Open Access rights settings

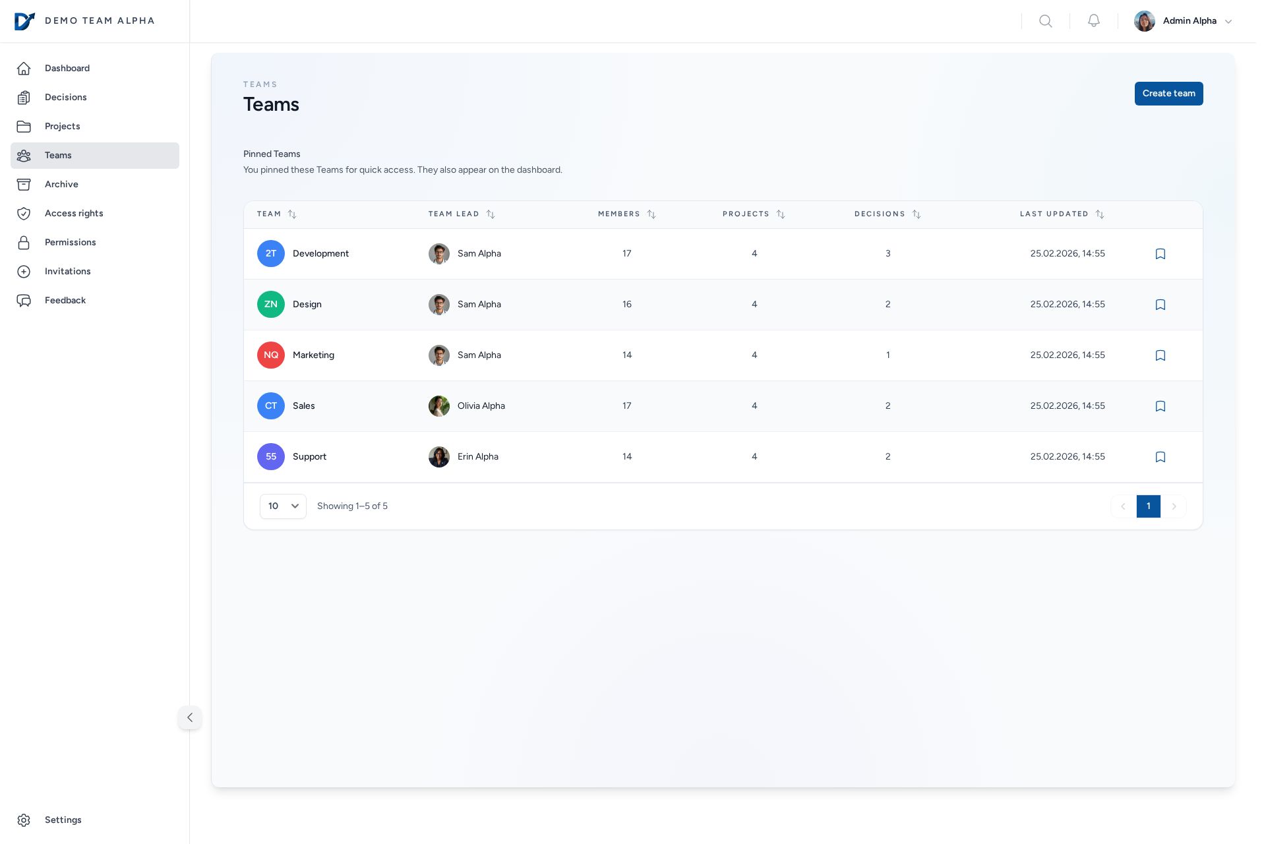click(x=74, y=213)
